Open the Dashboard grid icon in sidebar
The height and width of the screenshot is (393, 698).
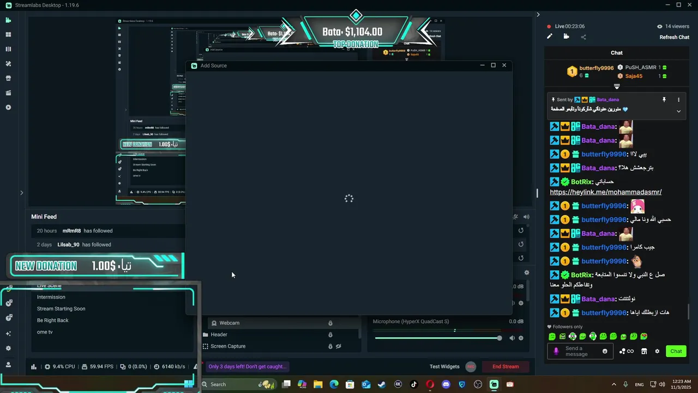(8, 34)
